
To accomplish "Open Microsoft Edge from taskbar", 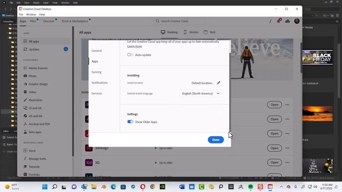I will coord(113,187).
